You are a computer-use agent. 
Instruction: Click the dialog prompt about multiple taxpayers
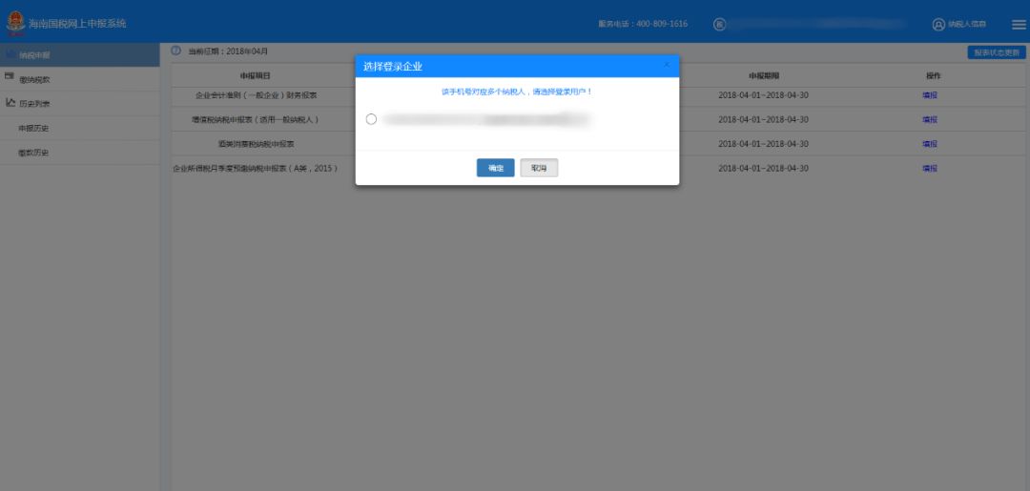517,92
